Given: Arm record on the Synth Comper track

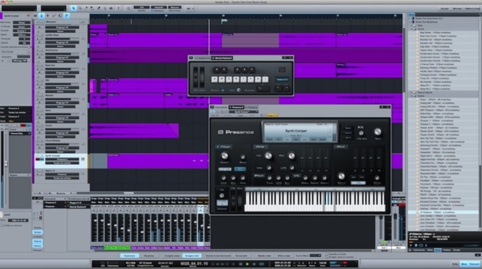Looking at the screenshot, I should [37, 159].
